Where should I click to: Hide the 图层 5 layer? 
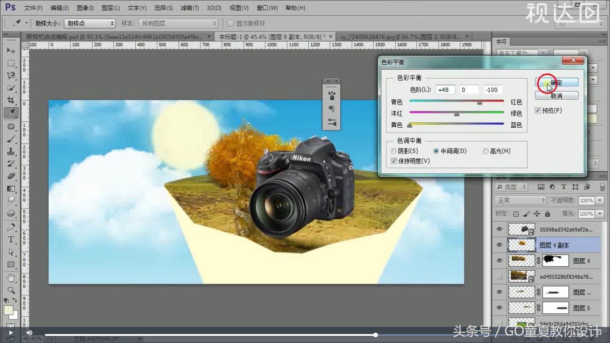(x=499, y=308)
